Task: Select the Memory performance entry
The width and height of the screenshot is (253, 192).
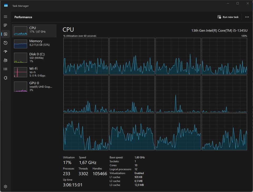Action: (x=34, y=44)
